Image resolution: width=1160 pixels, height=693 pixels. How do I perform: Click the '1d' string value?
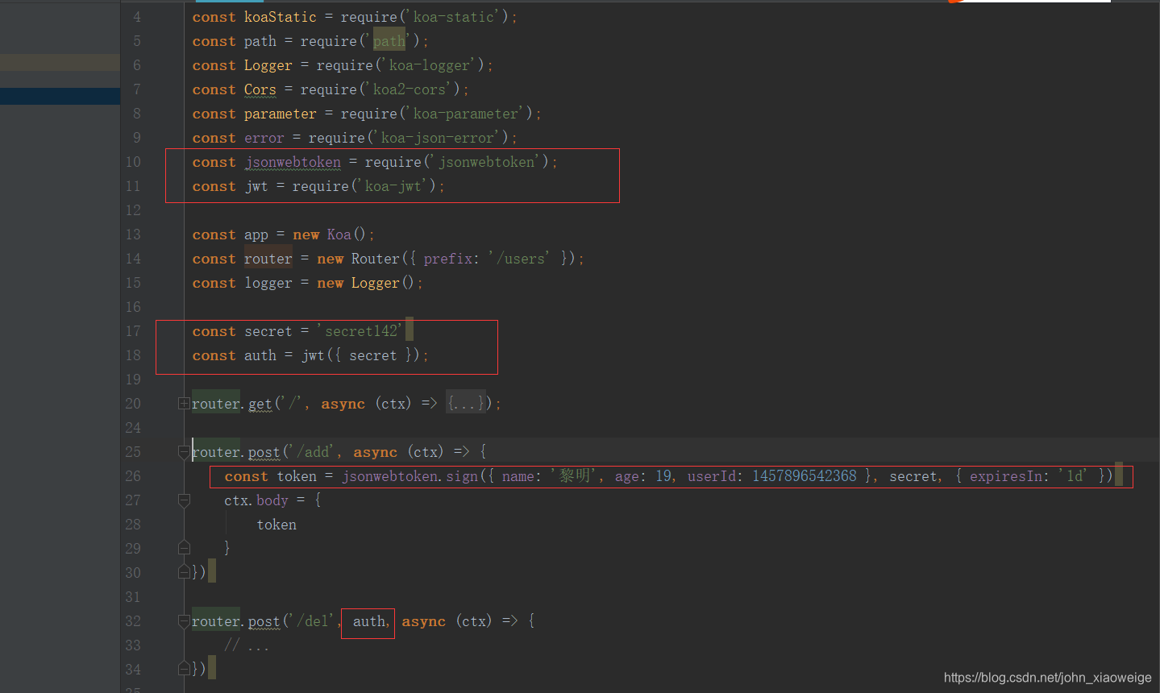pyautogui.click(x=1074, y=476)
